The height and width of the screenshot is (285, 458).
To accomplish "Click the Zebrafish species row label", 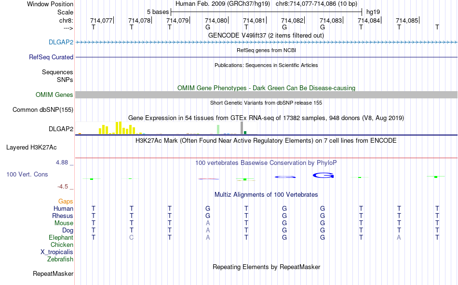I will click(60, 259).
